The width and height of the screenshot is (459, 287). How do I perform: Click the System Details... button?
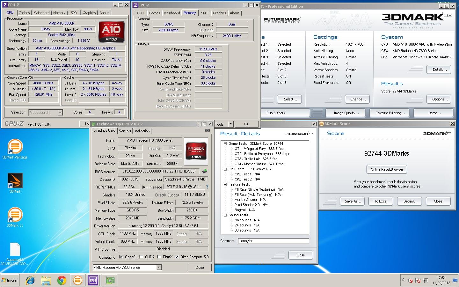(x=440, y=70)
